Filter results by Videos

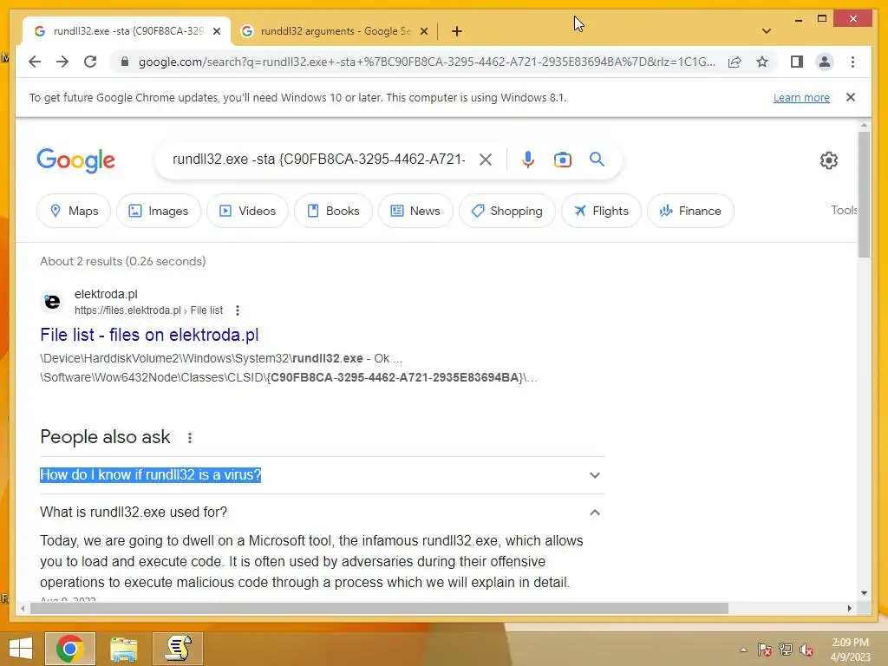point(247,211)
